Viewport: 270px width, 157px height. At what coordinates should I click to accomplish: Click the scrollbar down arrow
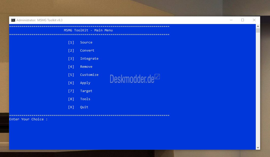click(x=258, y=148)
